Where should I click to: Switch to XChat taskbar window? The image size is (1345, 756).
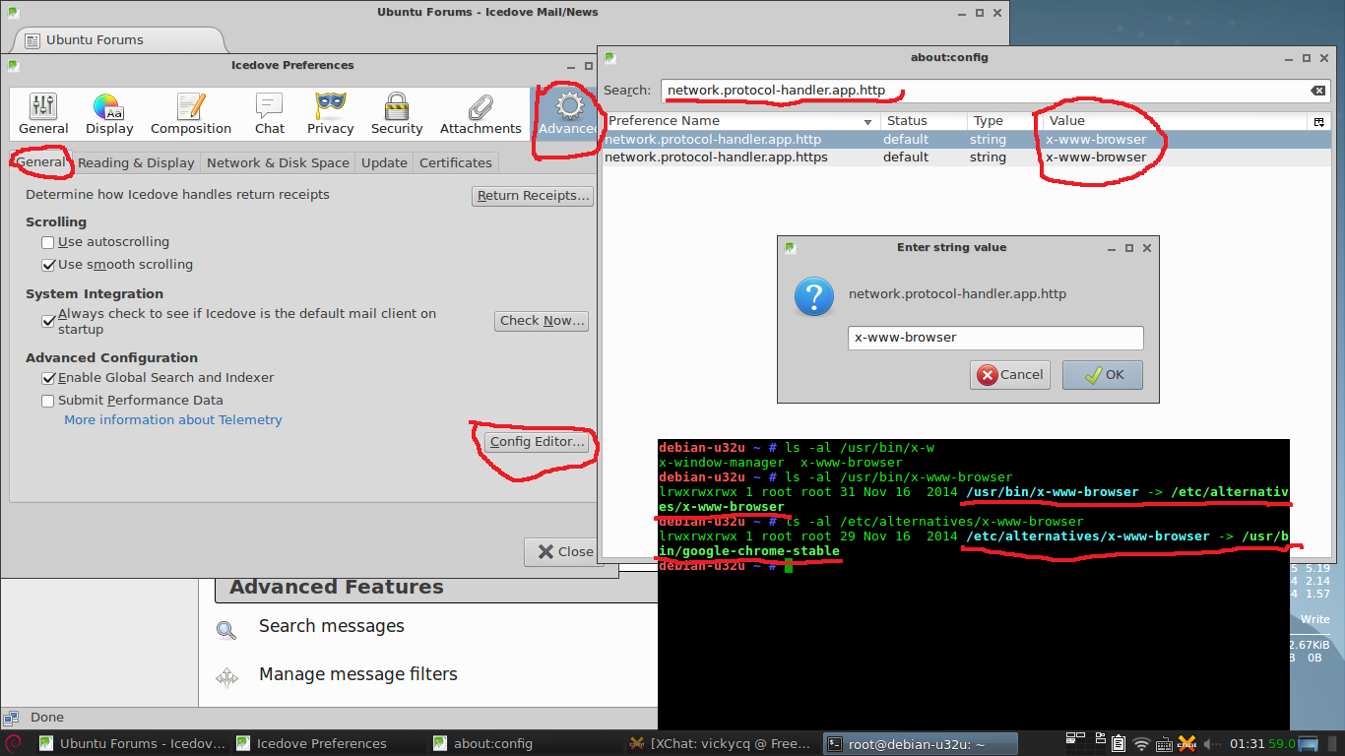[x=723, y=744]
